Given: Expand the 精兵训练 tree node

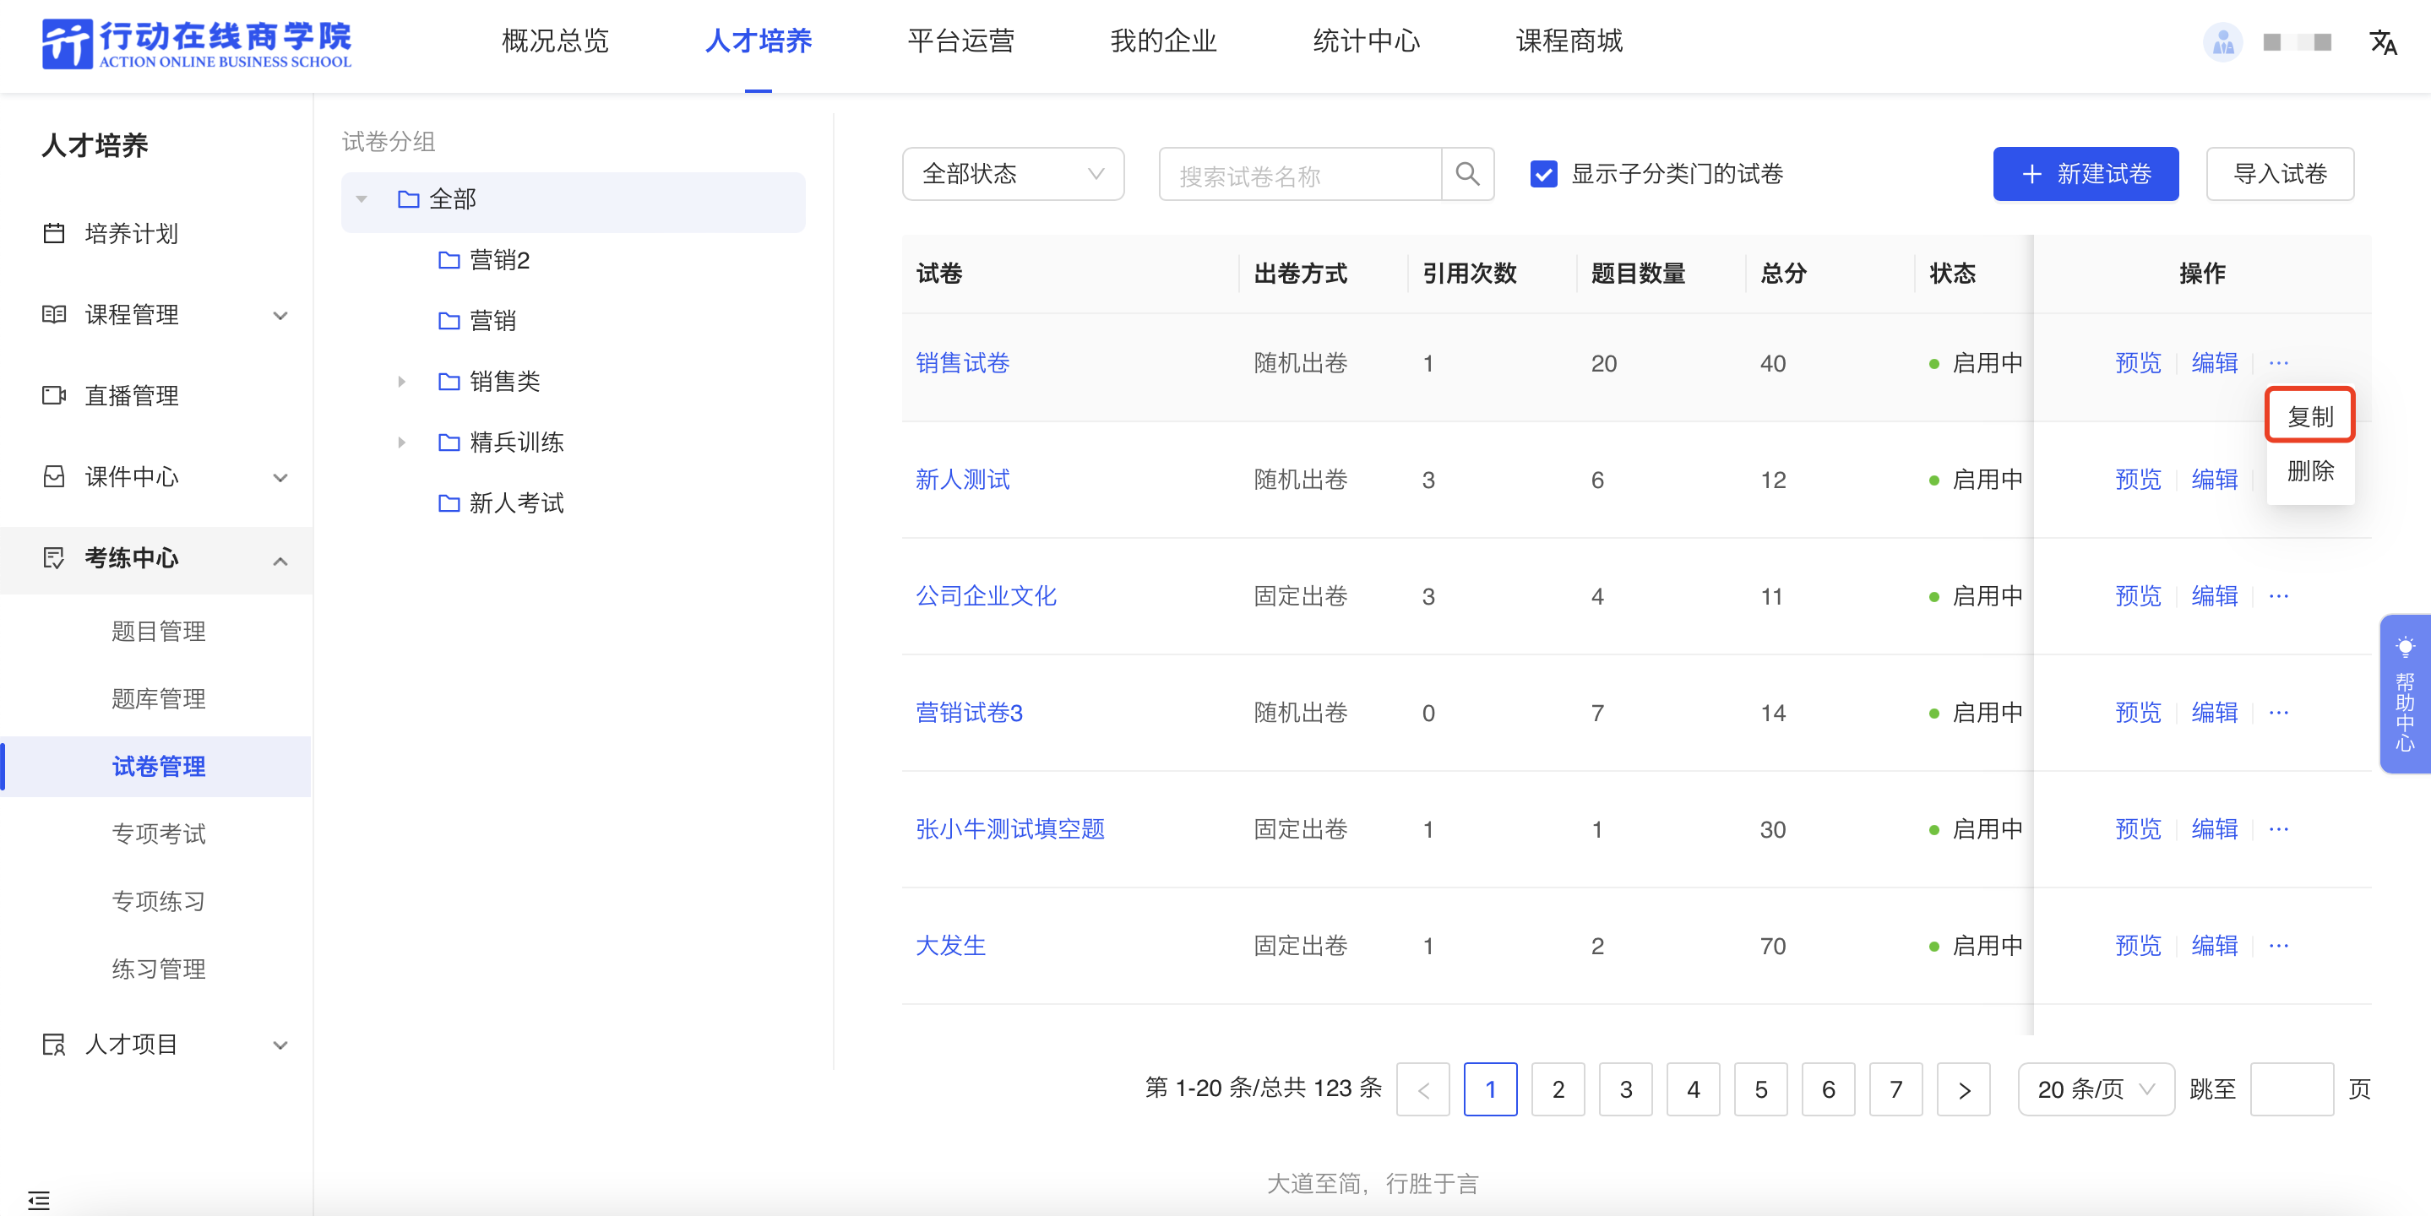Looking at the screenshot, I should click(x=402, y=442).
